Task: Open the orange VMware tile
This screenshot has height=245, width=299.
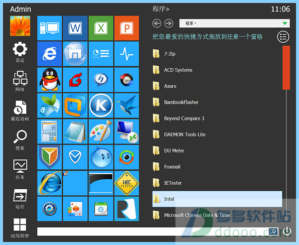Action: pyautogui.click(x=75, y=106)
